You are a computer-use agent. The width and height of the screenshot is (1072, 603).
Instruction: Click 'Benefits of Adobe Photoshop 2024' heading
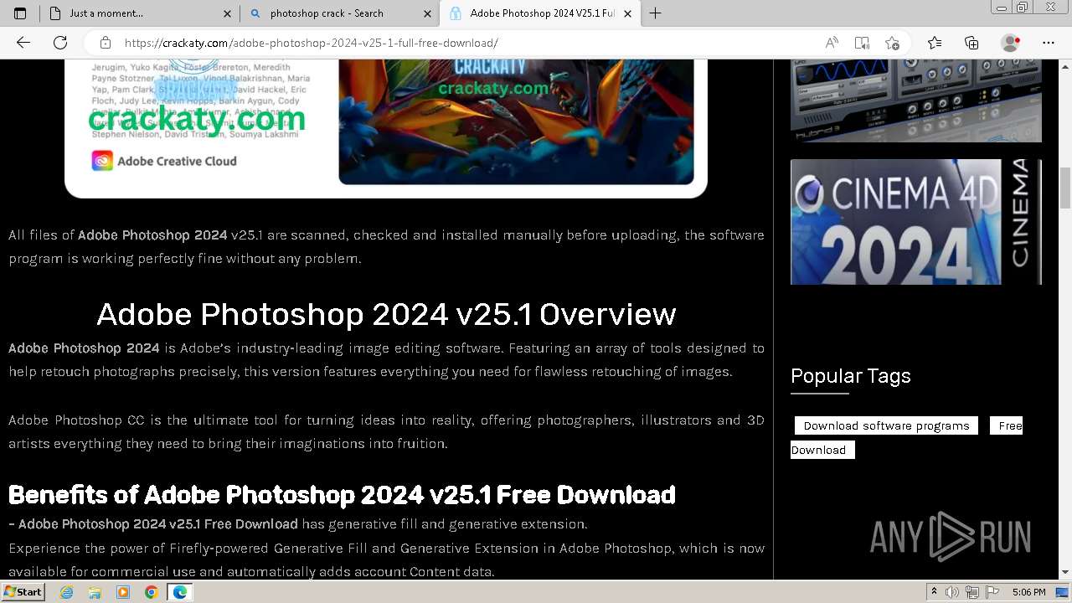click(342, 495)
